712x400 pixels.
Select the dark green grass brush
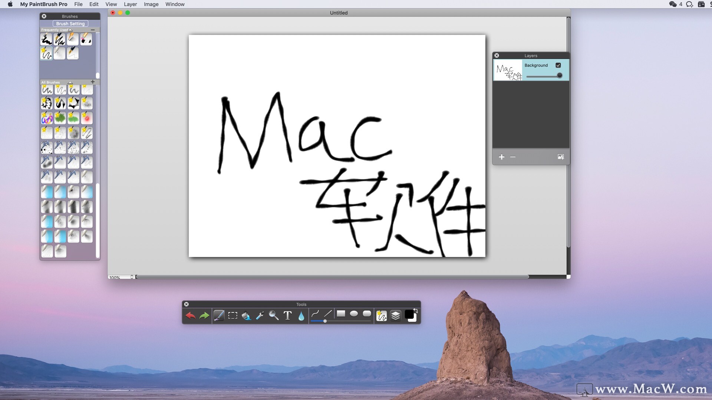[60, 118]
